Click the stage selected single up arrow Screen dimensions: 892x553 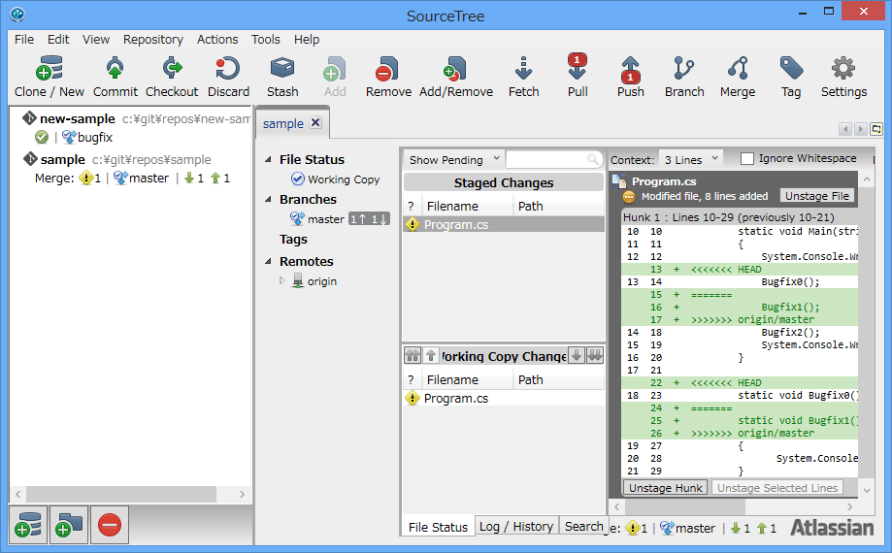(431, 356)
